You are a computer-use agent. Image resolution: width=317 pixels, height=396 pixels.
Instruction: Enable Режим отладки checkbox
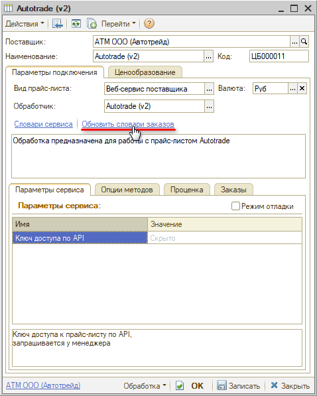(235, 206)
